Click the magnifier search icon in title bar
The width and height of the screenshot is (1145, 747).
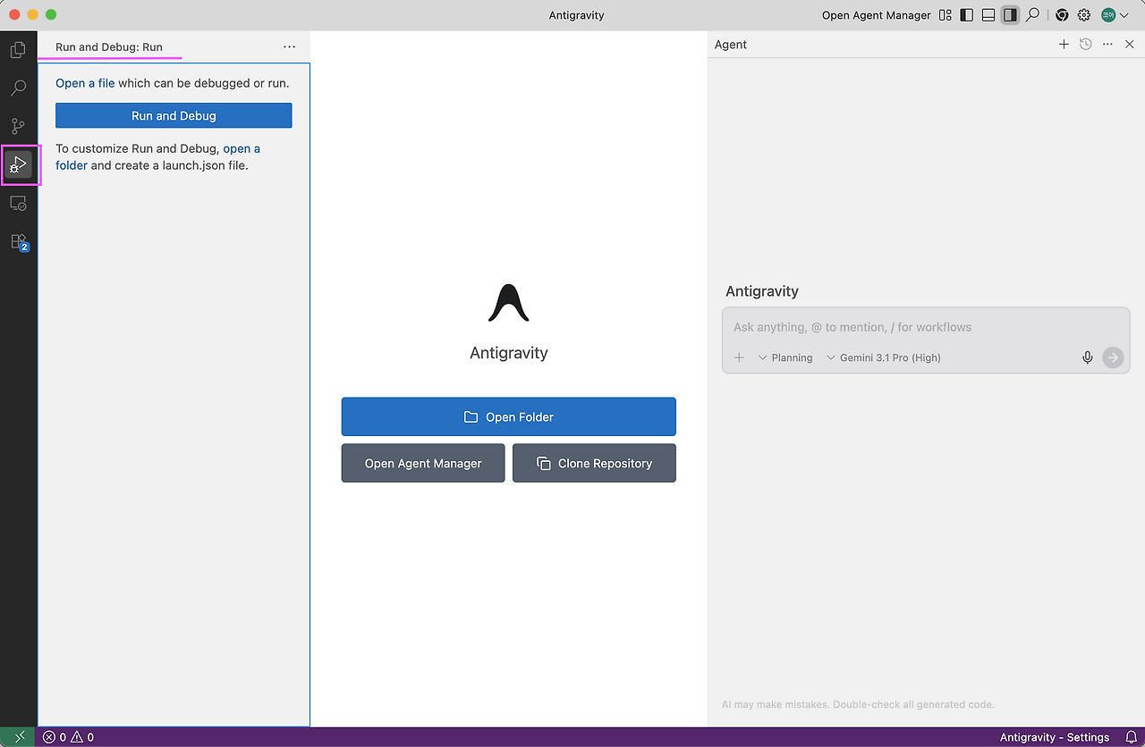click(x=1033, y=15)
